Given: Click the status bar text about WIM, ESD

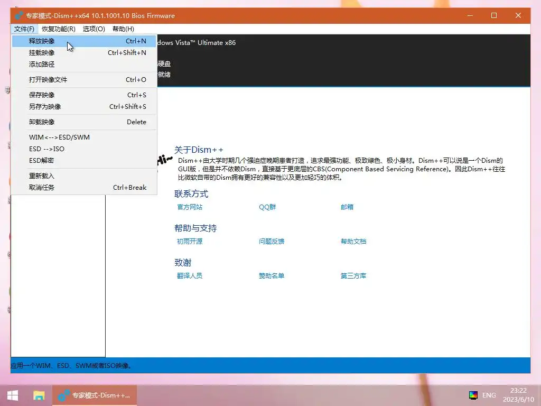Looking at the screenshot, I should click(x=71, y=366).
